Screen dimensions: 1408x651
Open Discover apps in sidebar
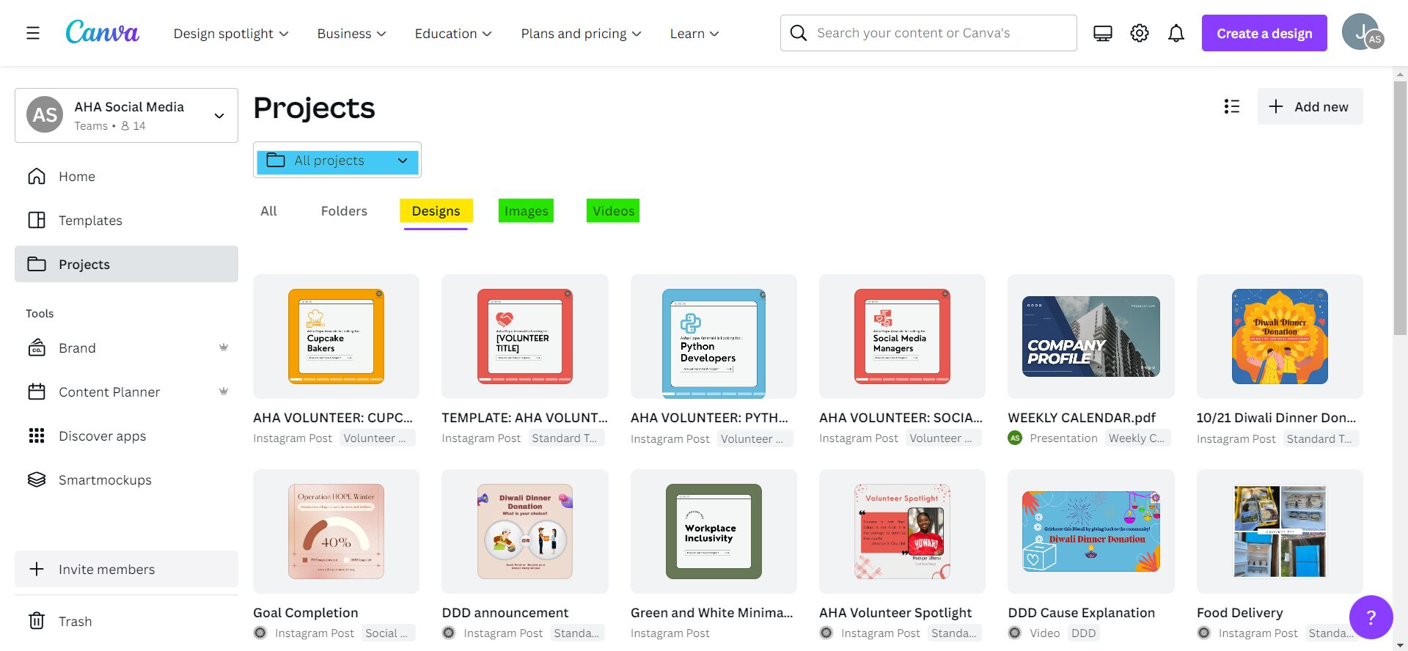click(x=102, y=436)
